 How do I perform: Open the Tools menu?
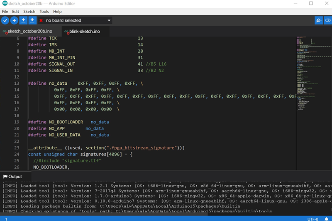coord(44,11)
